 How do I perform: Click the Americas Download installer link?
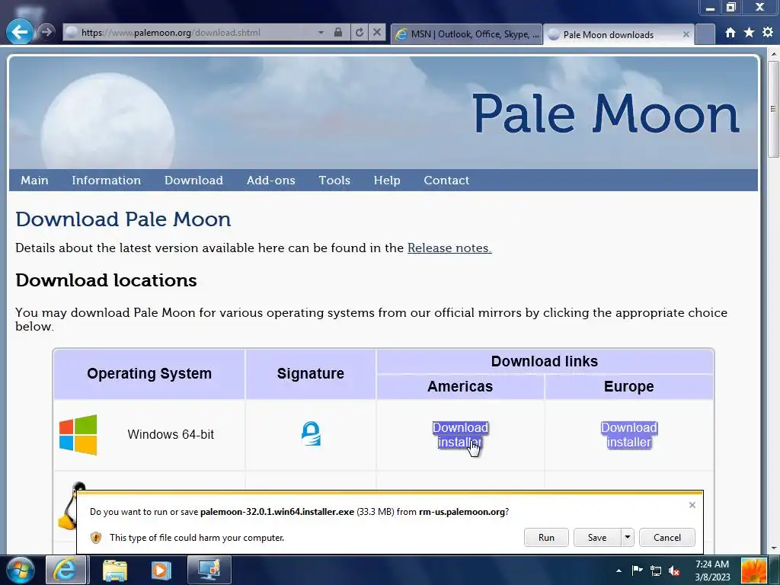tap(460, 435)
